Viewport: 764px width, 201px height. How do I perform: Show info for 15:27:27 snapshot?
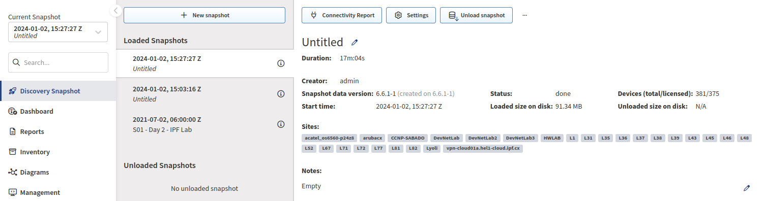pyautogui.click(x=280, y=63)
